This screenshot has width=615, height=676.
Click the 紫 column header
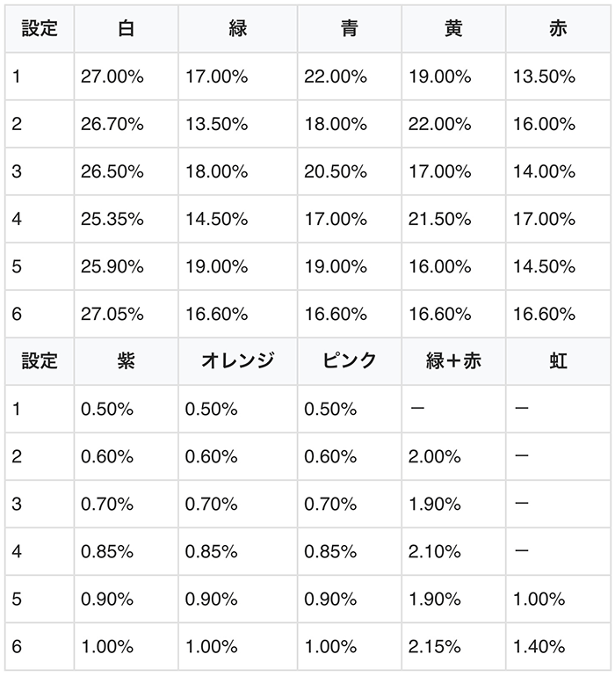click(x=126, y=360)
